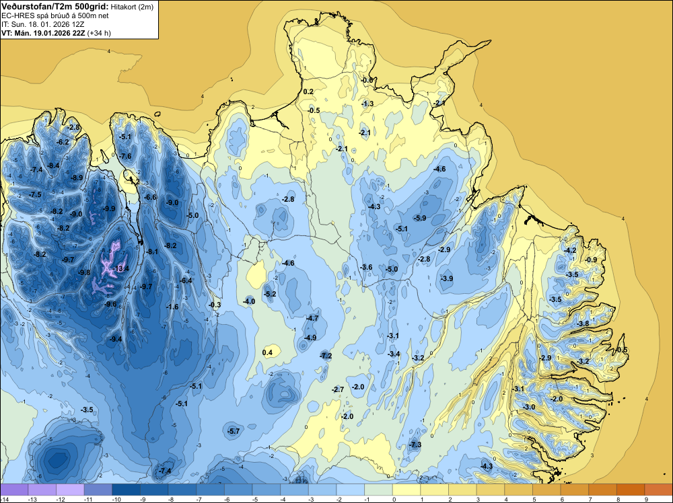This screenshot has height=503, width=673.
Task: Click the -5.2 temperature value
Action: coord(270,294)
